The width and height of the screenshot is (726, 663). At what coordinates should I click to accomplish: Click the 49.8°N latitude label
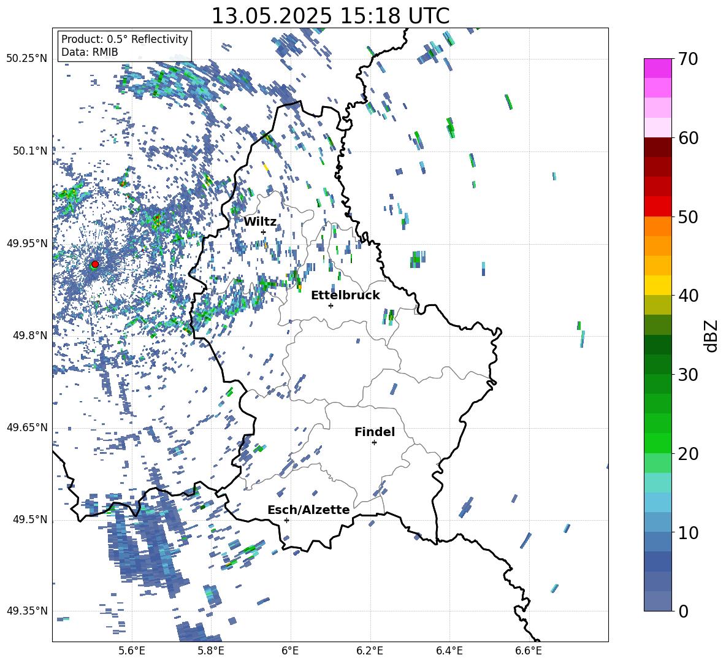(29, 335)
